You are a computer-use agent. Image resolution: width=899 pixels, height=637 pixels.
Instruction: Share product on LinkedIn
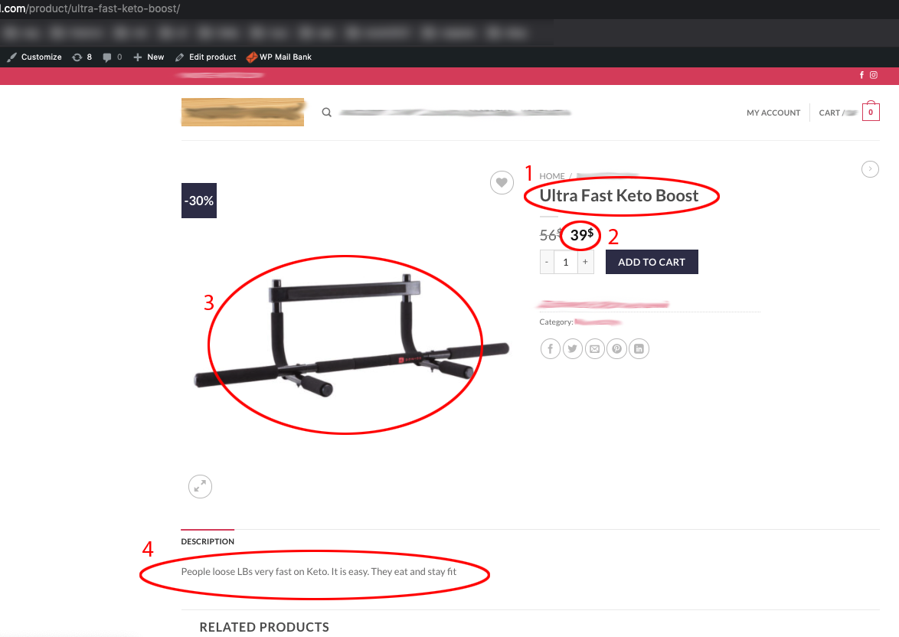pyautogui.click(x=639, y=348)
